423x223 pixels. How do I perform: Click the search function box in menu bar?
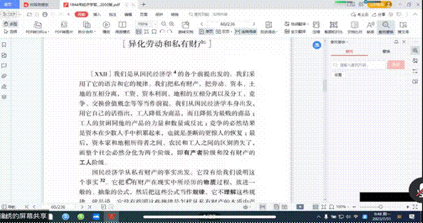pos(209,15)
